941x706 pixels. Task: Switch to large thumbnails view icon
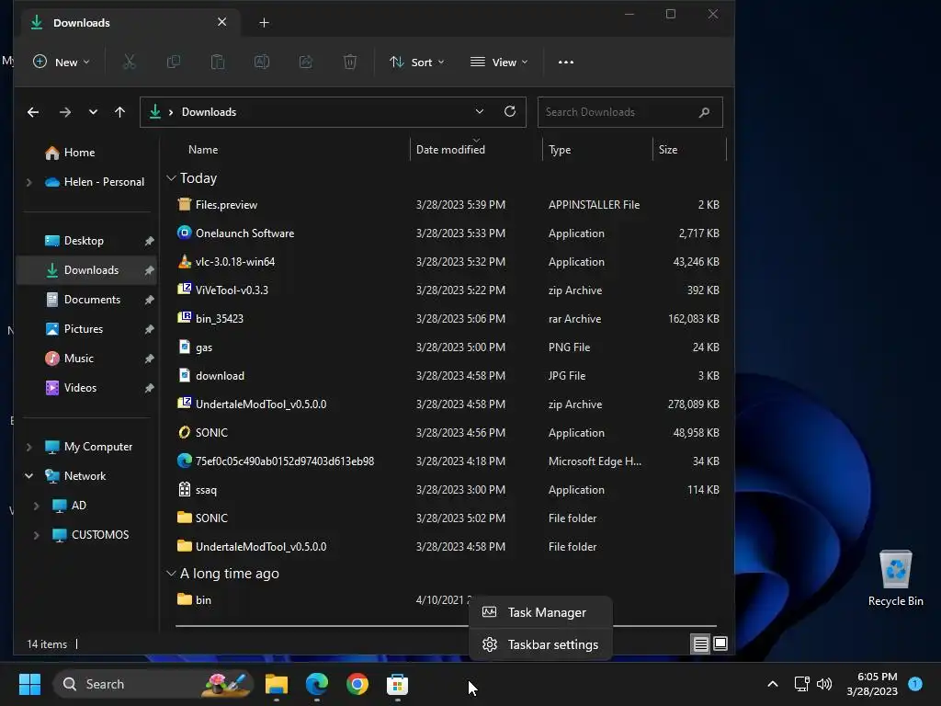pyautogui.click(x=720, y=644)
